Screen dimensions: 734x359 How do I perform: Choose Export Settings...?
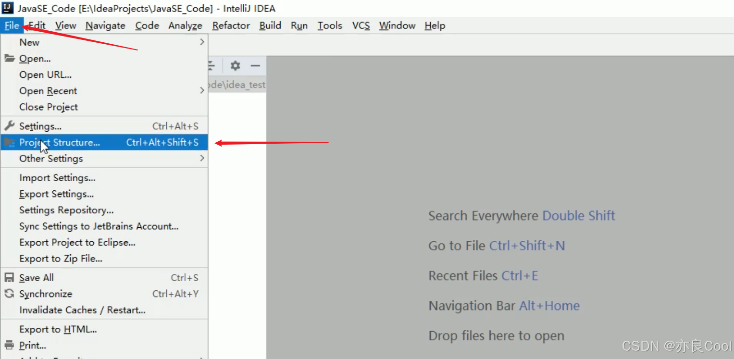coord(104,194)
